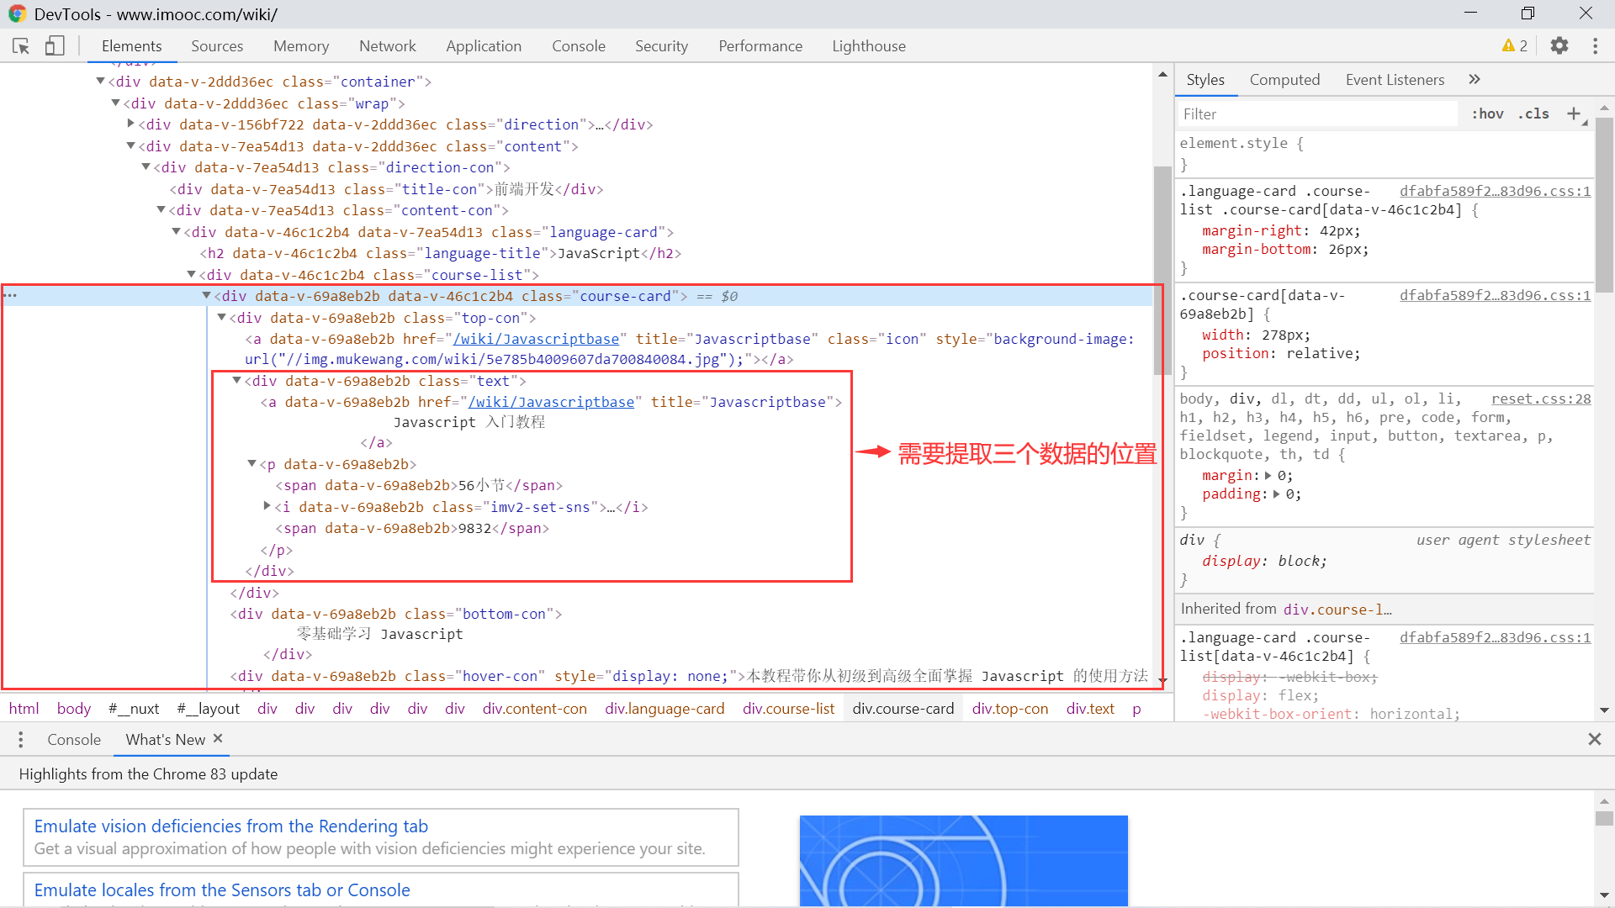1615x908 pixels.
Task: Open the customize DevTools three-dot menu
Action: [x=1596, y=46]
